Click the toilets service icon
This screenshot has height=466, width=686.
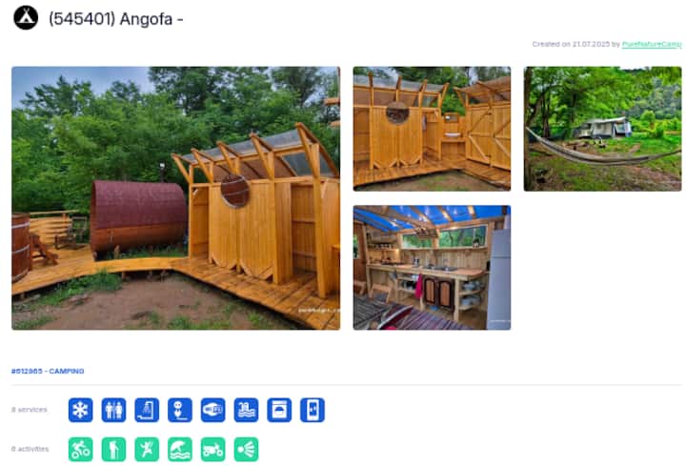[113, 410]
